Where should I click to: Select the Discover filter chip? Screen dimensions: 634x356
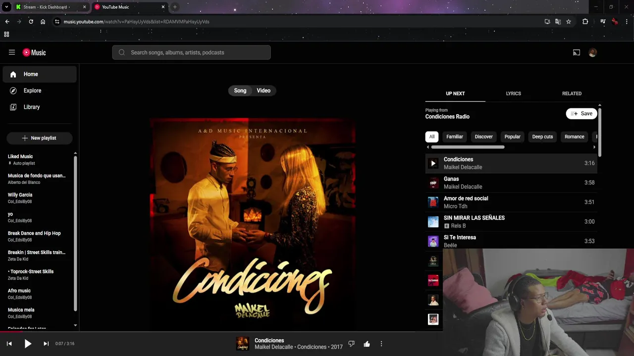484,137
